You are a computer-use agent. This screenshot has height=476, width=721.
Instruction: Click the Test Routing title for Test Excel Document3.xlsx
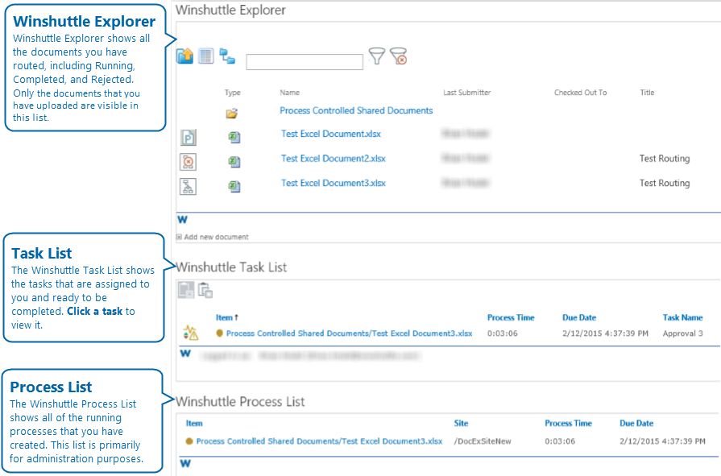pos(665,183)
